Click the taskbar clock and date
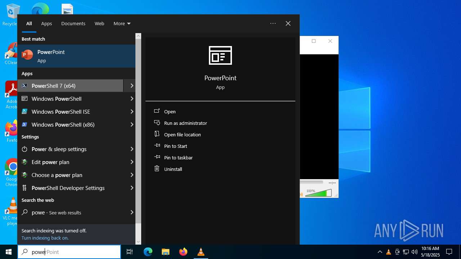The width and height of the screenshot is (461, 259). pos(430,252)
